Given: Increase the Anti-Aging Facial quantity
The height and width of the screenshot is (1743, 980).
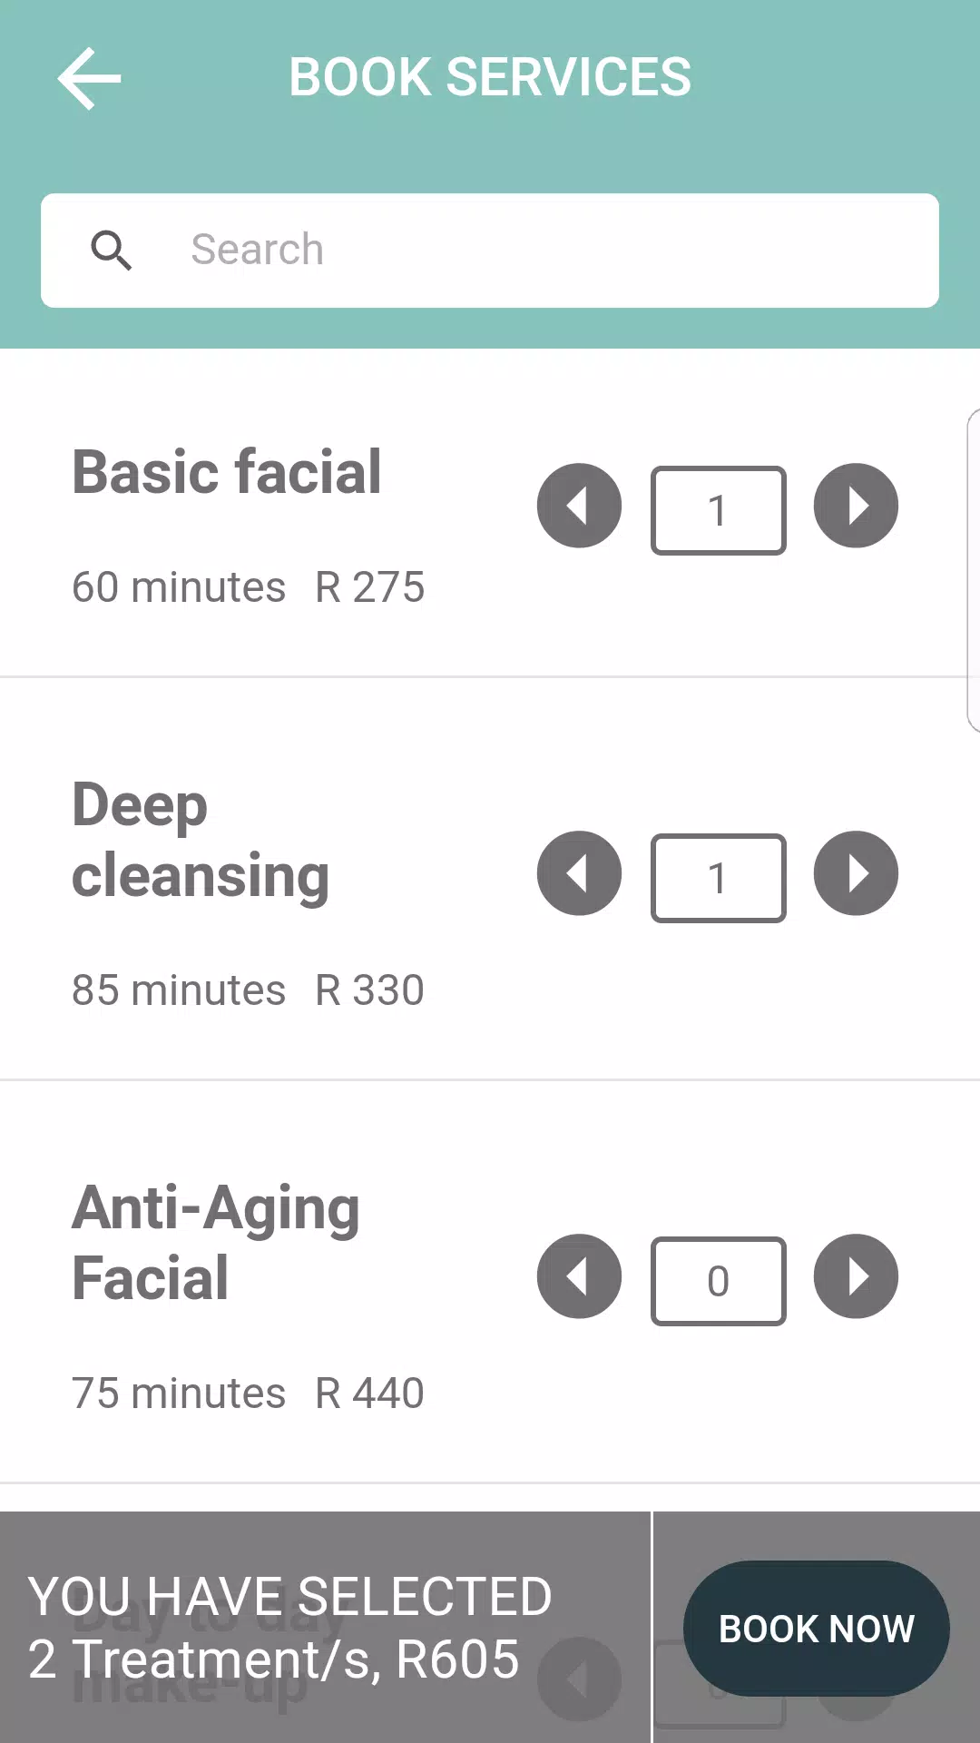Looking at the screenshot, I should pos(855,1276).
